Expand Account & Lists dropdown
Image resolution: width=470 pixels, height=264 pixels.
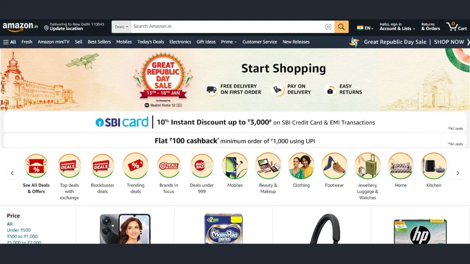point(397,27)
